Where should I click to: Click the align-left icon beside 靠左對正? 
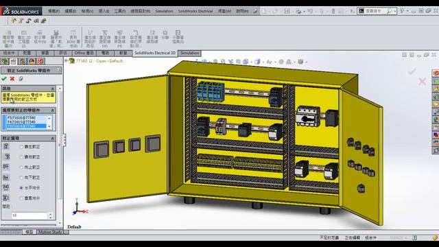pos(6,146)
